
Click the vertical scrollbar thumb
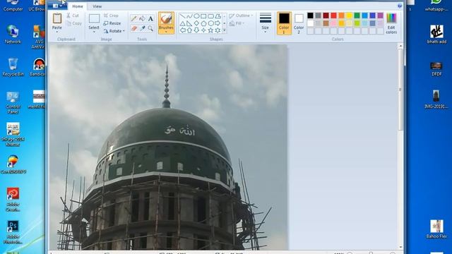coord(400,90)
